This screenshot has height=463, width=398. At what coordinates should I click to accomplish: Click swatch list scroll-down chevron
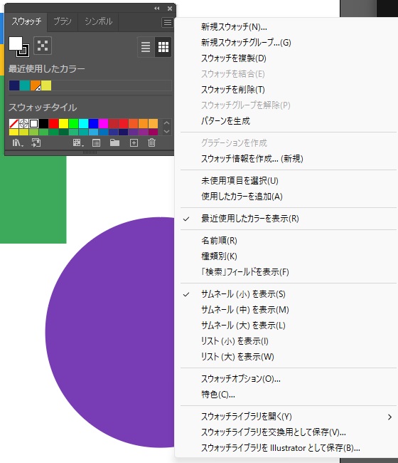tap(166, 131)
